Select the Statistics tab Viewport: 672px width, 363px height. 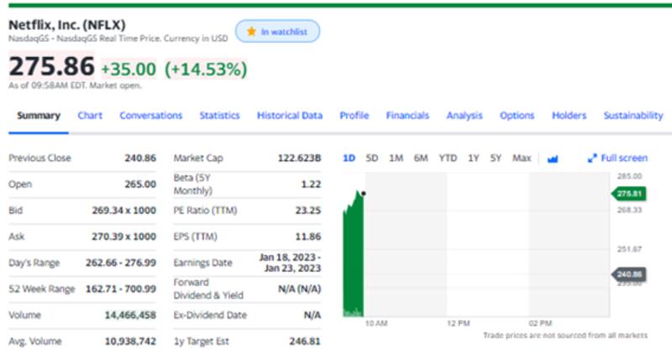point(219,116)
